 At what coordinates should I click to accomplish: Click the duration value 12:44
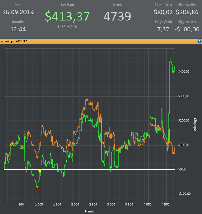coord(18,29)
